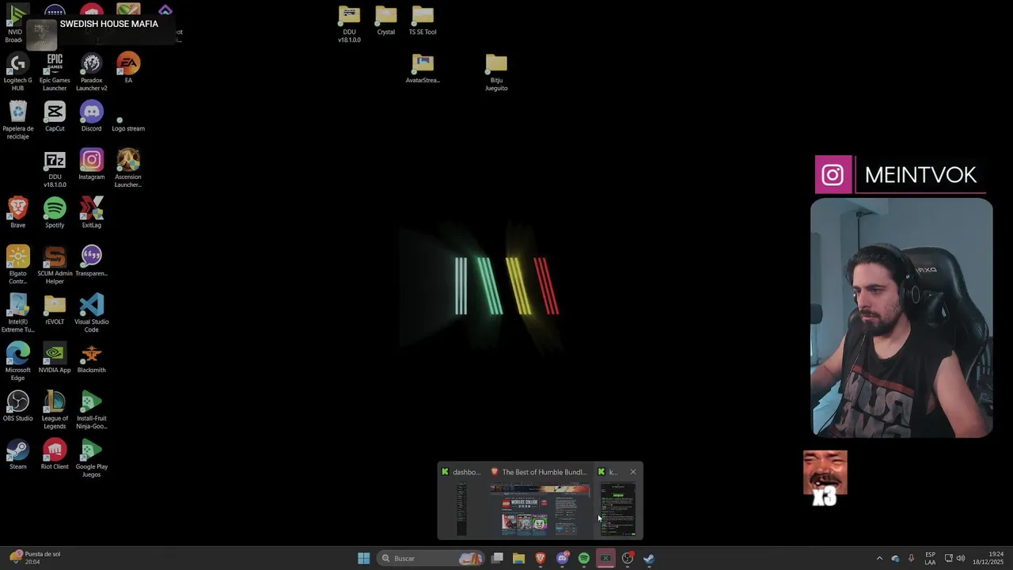The image size is (1013, 570).
Task: Open Brave browser from the taskbar
Action: [541, 558]
